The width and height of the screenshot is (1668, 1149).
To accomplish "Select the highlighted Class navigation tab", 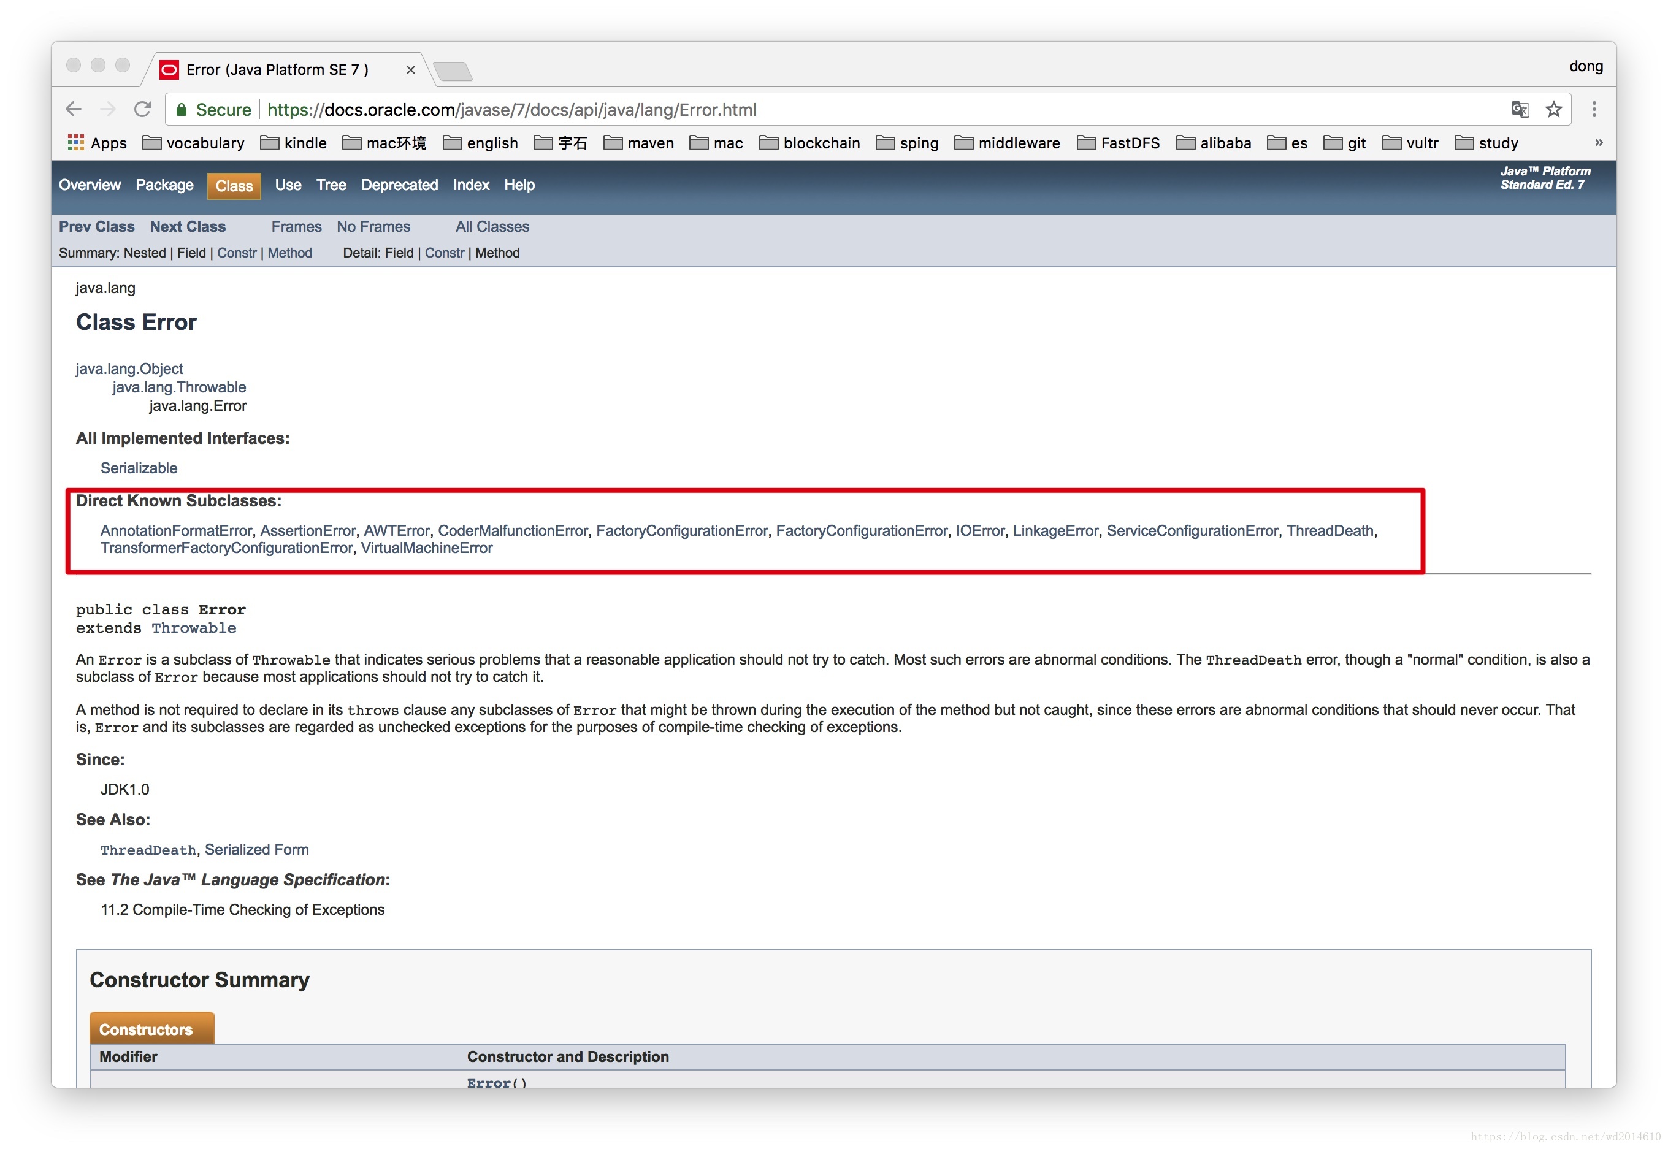I will coord(234,186).
